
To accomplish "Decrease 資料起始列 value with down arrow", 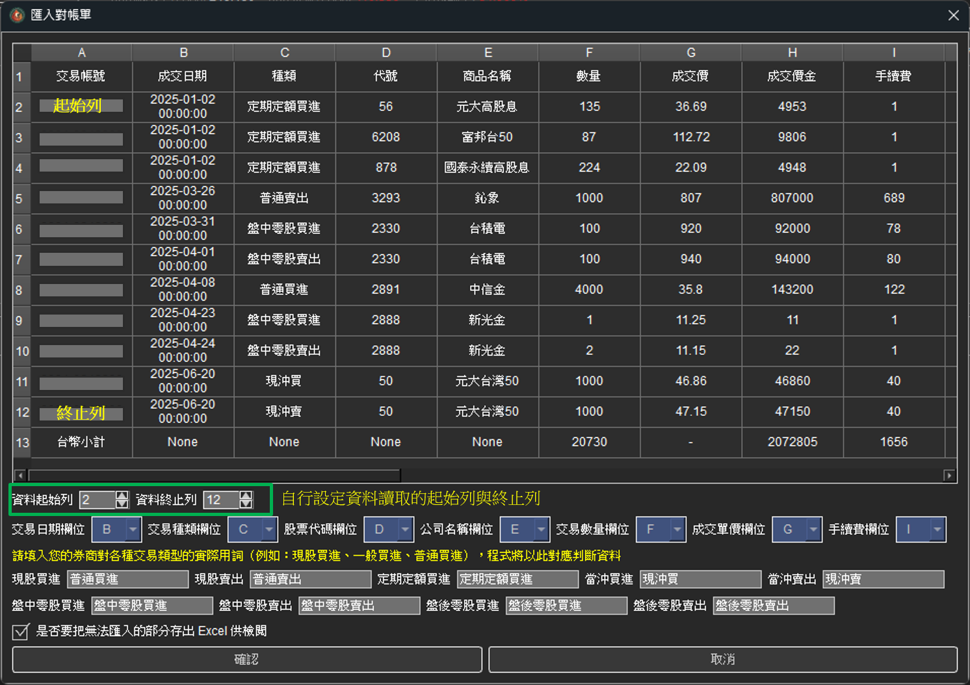I will click(122, 504).
